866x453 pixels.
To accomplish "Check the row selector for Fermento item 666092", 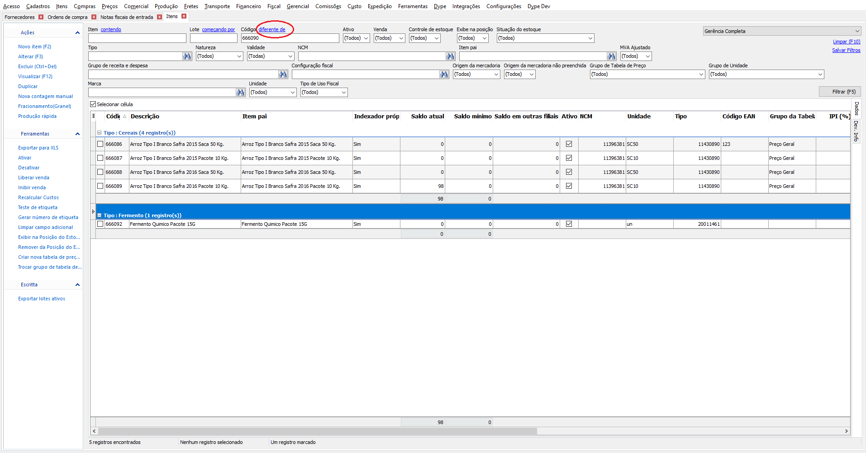I will pos(100,224).
